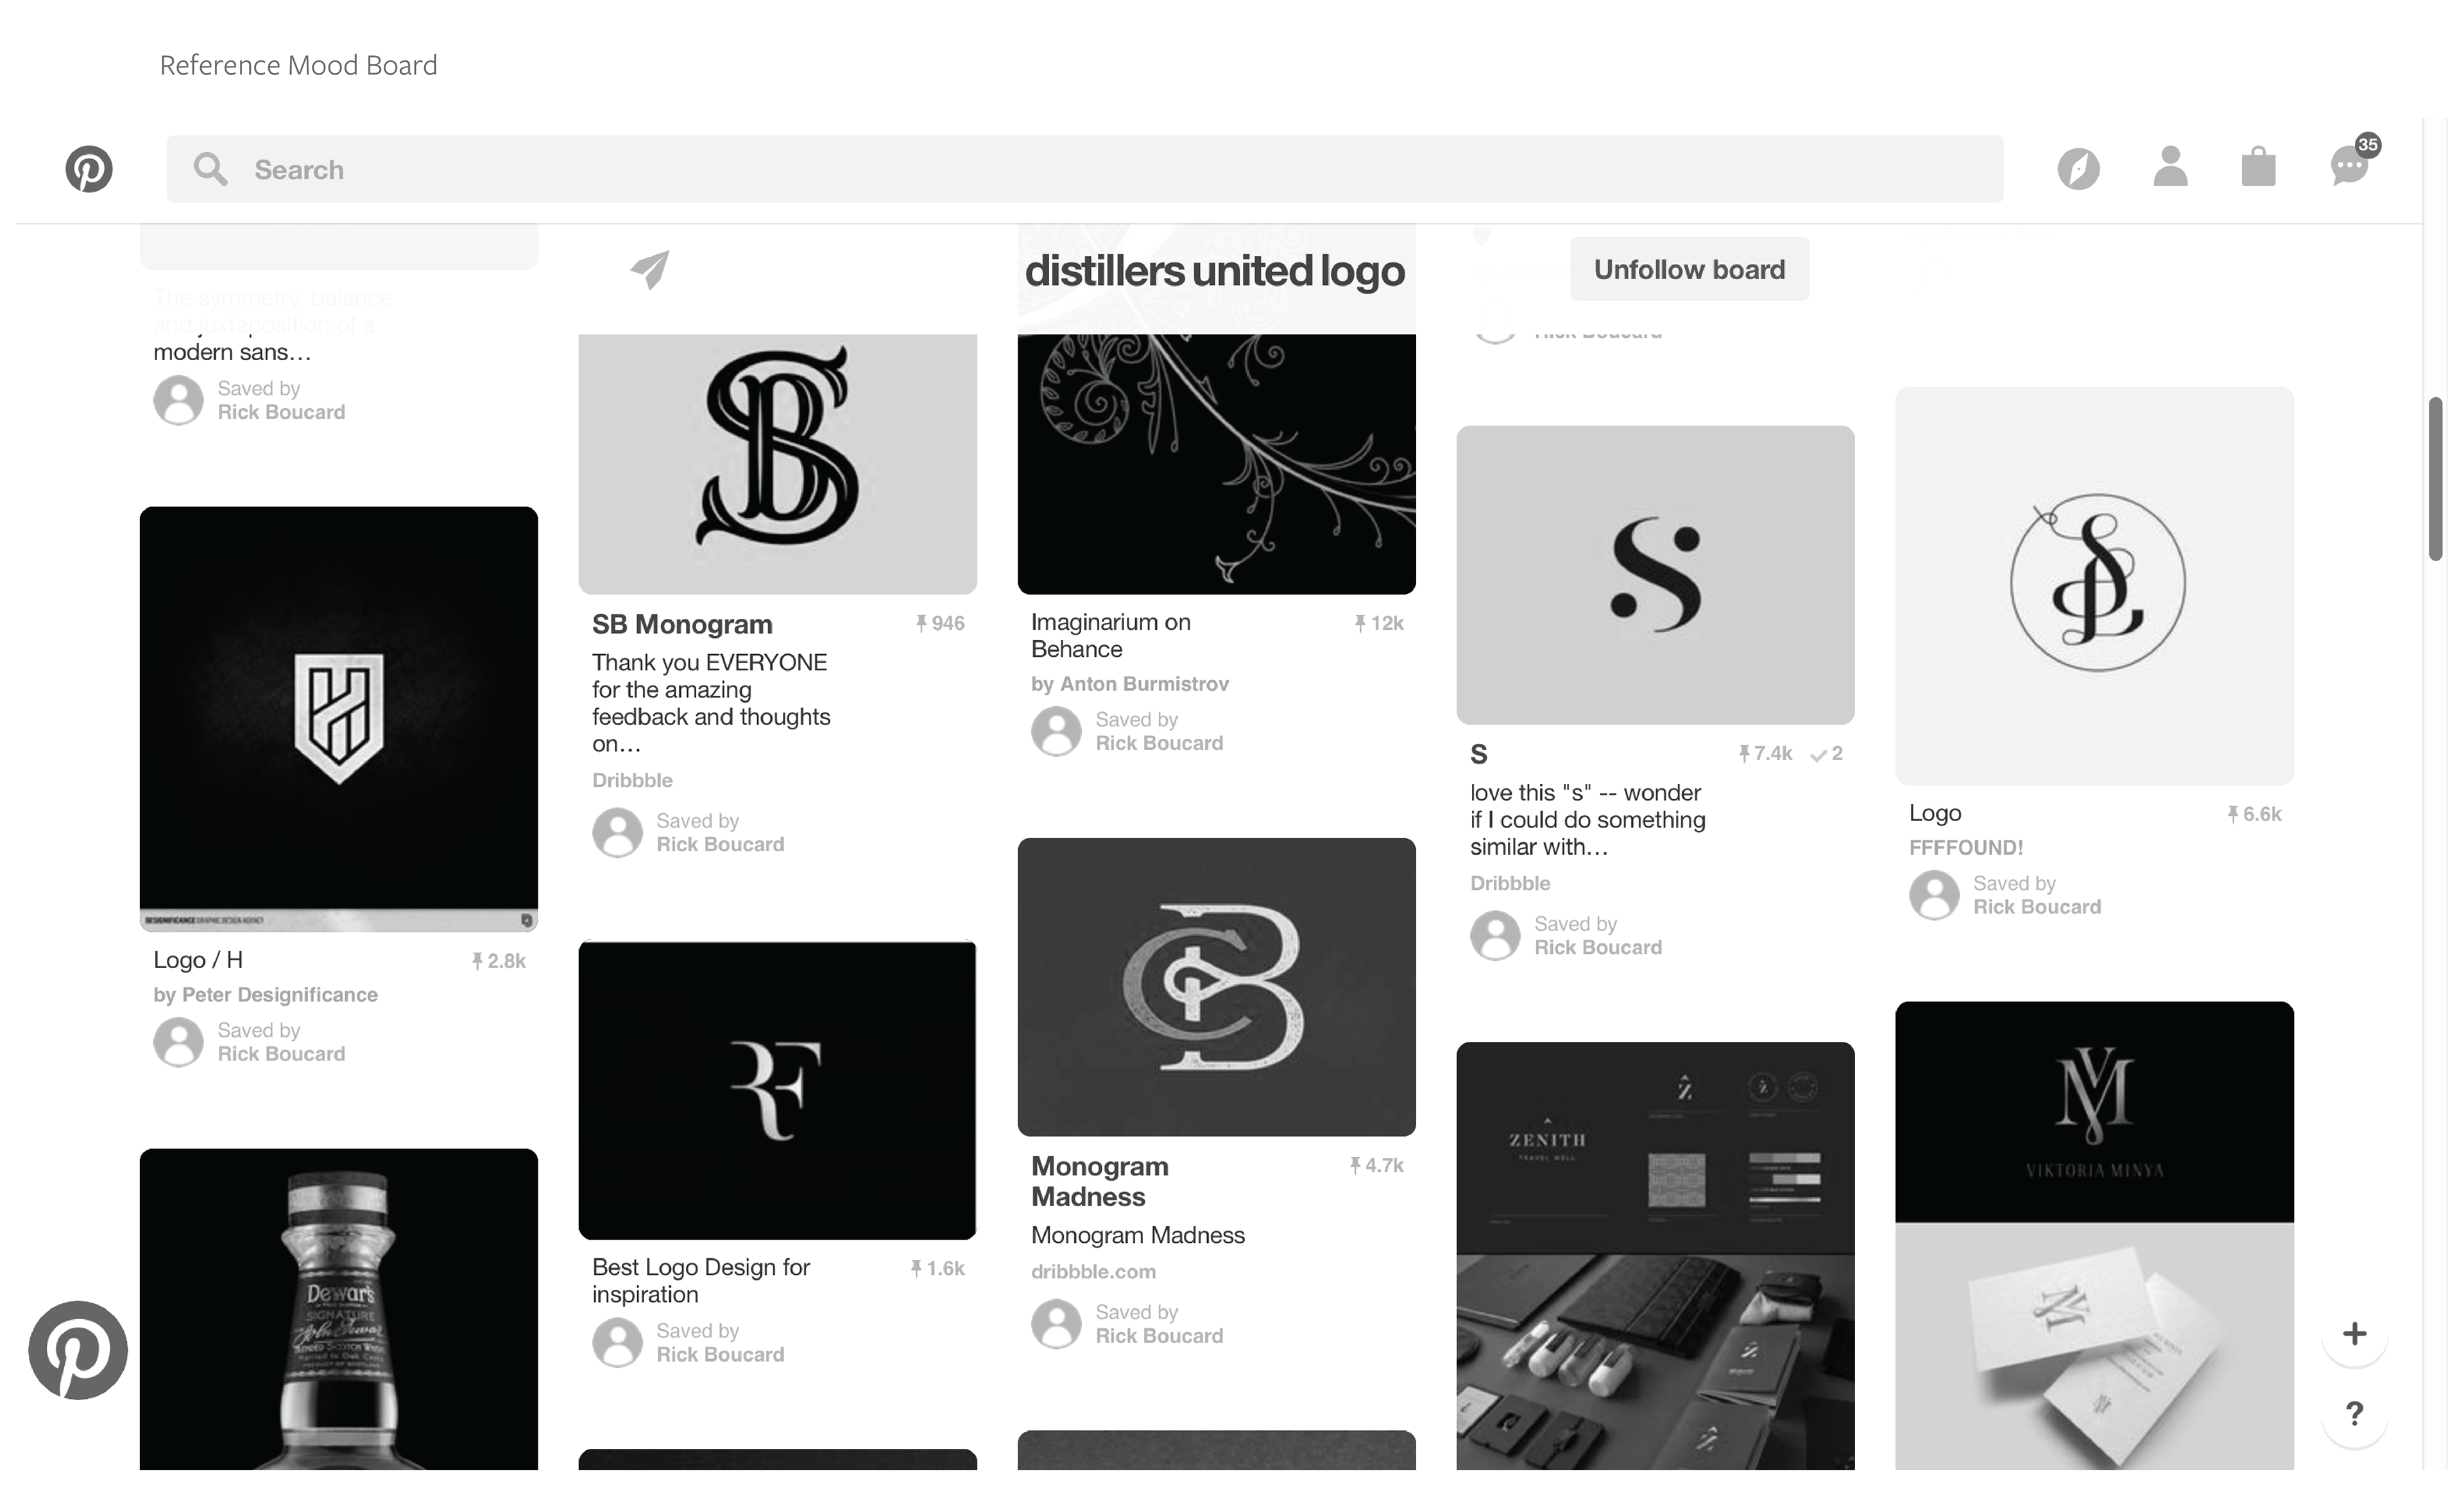Open the shopping bag icon
Image resolution: width=2464 pixels, height=1490 pixels.
[2258, 167]
